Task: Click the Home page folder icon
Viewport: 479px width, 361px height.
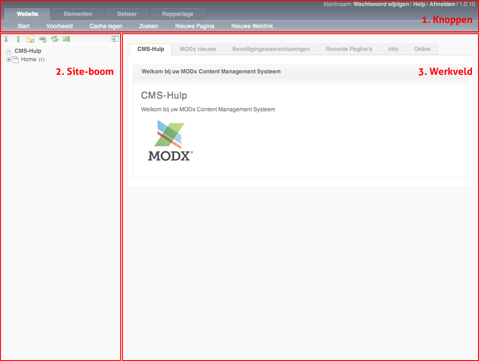Action: click(x=15, y=59)
